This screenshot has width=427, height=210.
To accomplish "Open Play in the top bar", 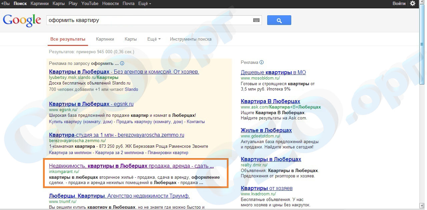I will click(73, 3).
